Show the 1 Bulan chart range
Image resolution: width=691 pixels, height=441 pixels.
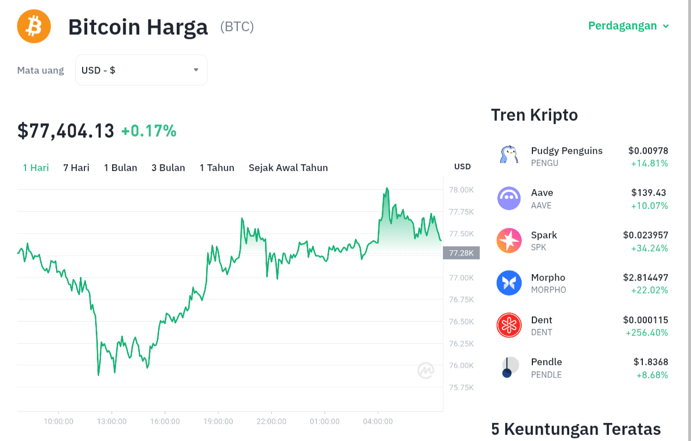(x=121, y=168)
